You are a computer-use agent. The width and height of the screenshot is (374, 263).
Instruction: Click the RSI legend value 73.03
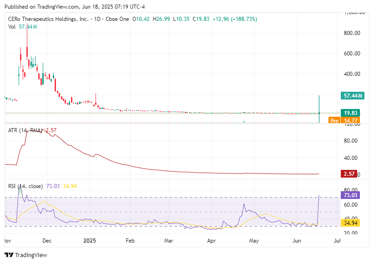pyautogui.click(x=53, y=186)
